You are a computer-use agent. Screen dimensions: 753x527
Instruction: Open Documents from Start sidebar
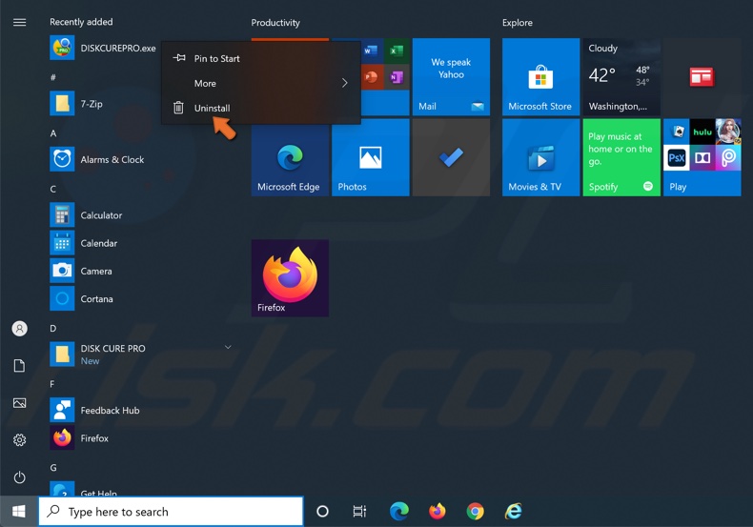(x=20, y=366)
